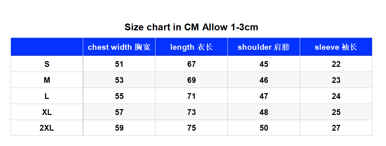The height and width of the screenshot is (146, 386).
Task: Click the sleeve column header
Action: pyautogui.click(x=336, y=47)
